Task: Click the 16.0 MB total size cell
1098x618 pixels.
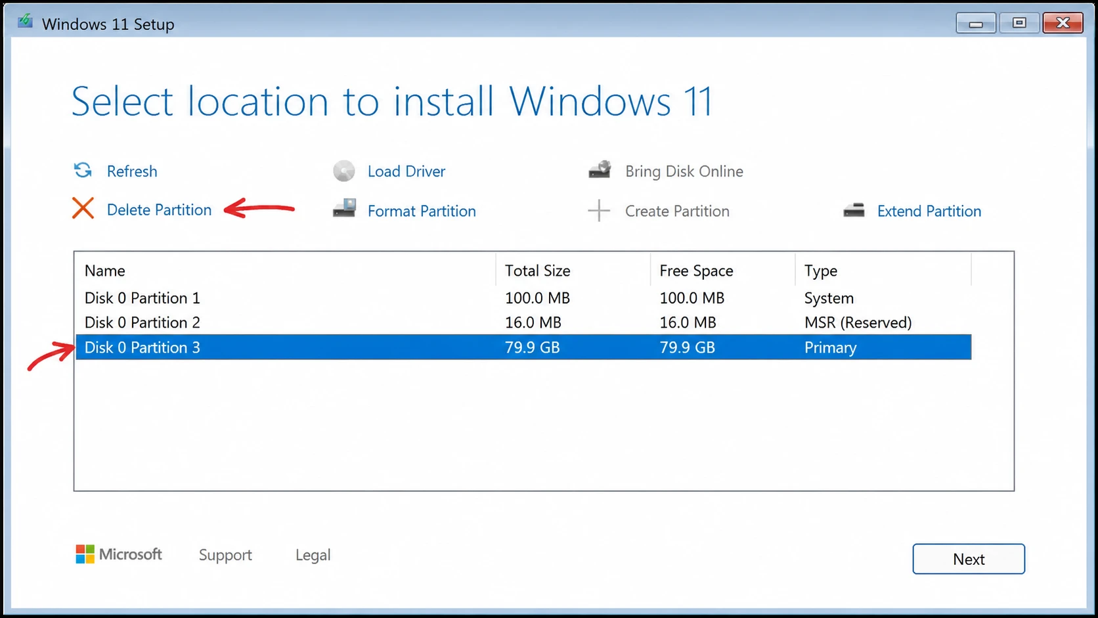Action: click(533, 322)
